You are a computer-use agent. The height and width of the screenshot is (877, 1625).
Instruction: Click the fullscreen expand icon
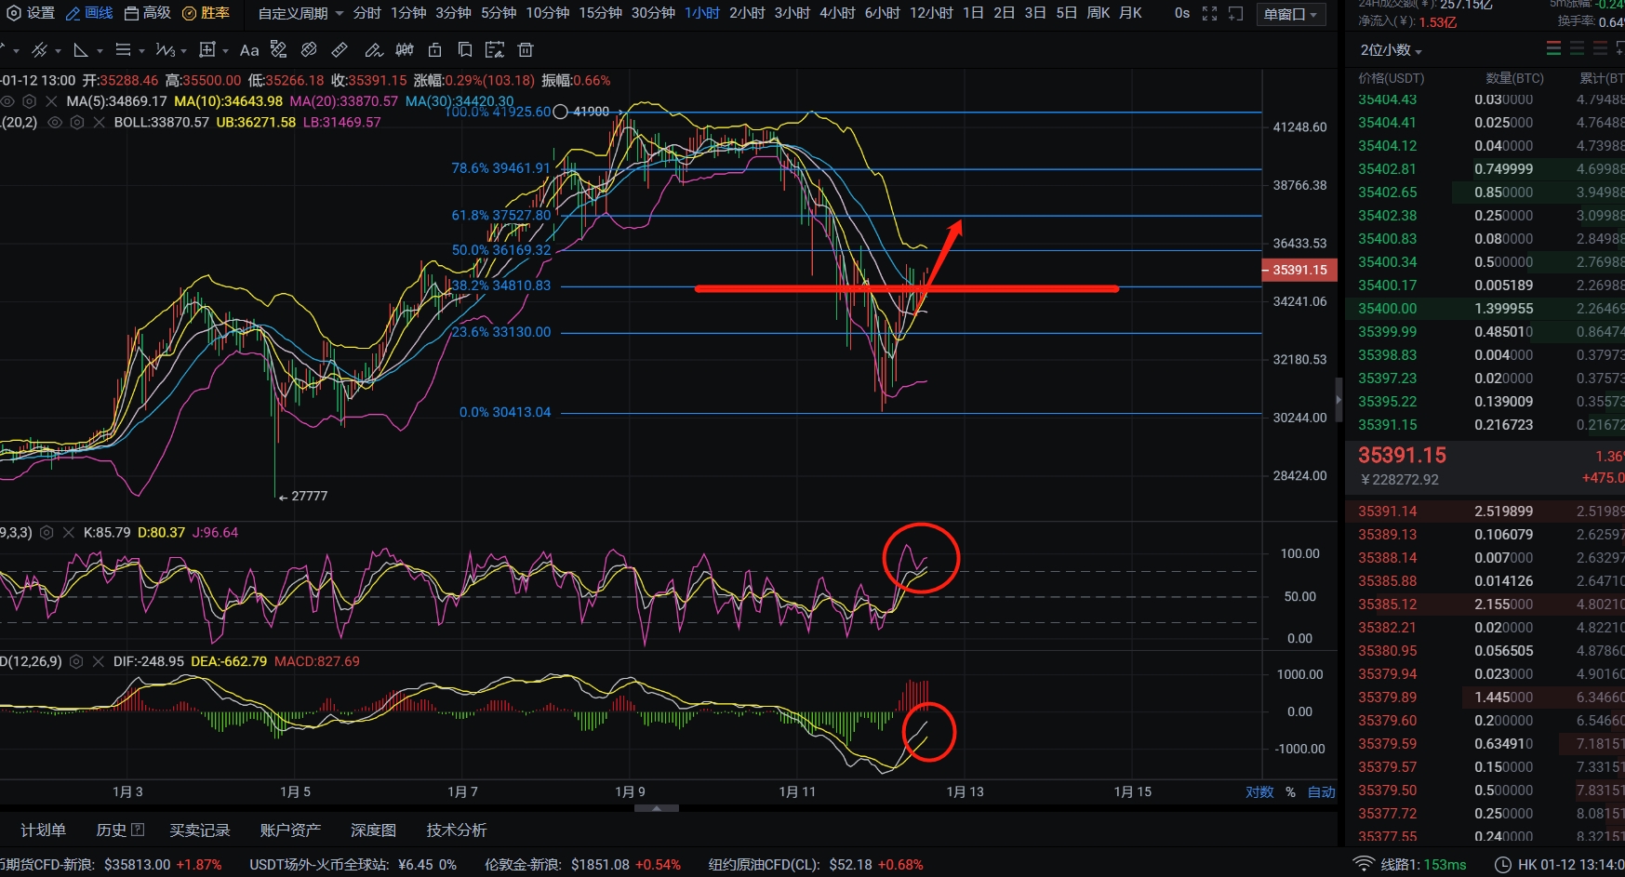[1209, 13]
